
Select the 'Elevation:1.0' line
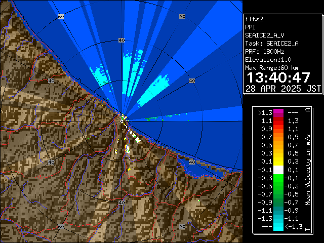tap(268, 60)
